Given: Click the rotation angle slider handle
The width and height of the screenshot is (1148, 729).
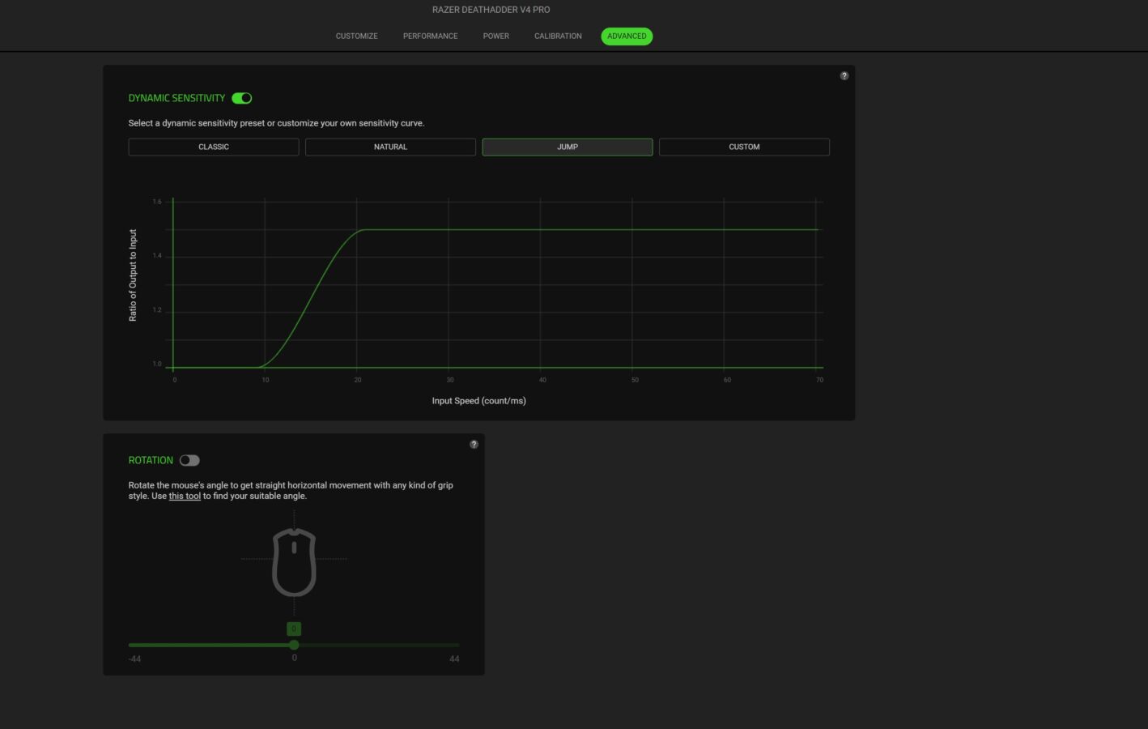Looking at the screenshot, I should pyautogui.click(x=294, y=645).
